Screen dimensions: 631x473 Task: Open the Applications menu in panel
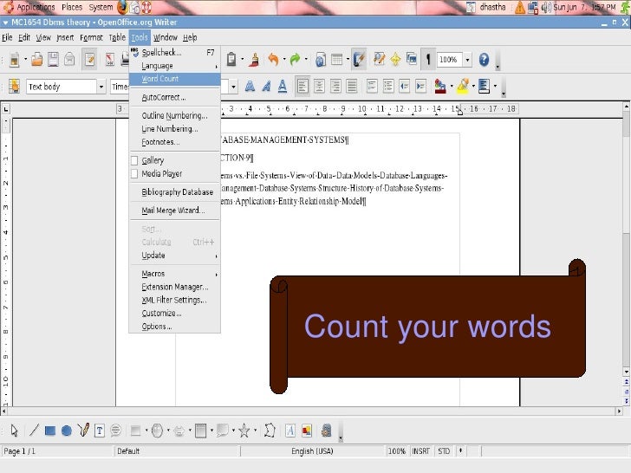[36, 7]
